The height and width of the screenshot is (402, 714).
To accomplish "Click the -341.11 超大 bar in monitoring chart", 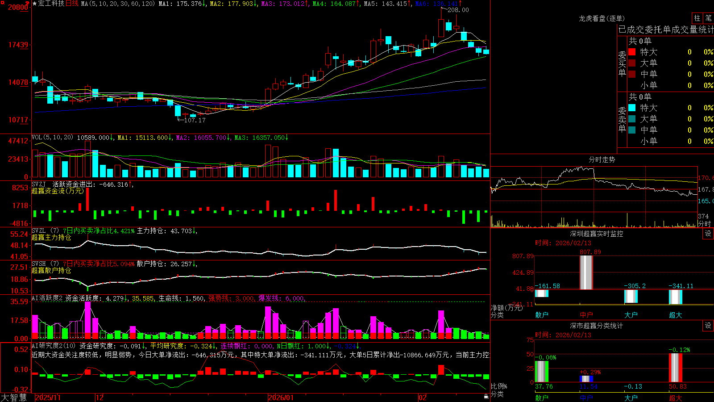I will pos(676,297).
